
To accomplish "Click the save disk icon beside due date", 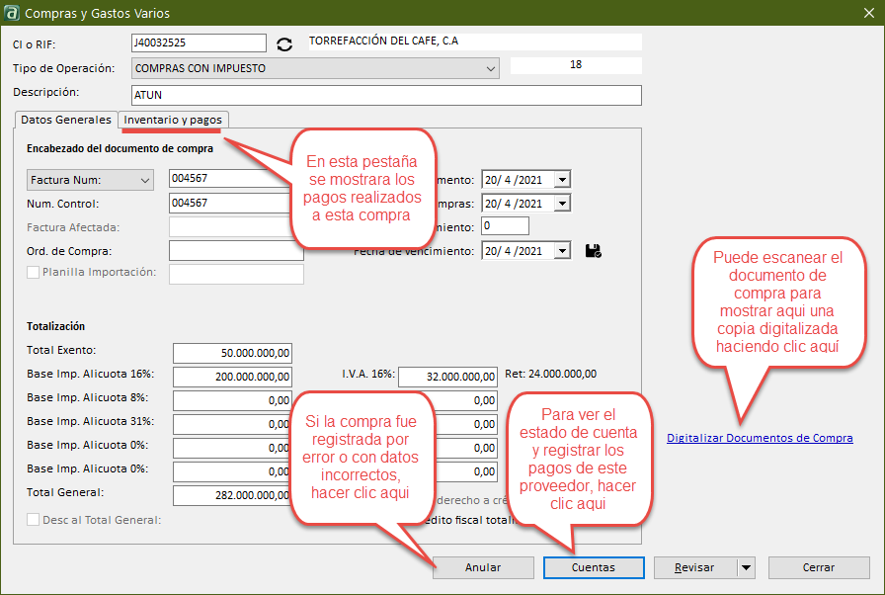I will (x=593, y=251).
